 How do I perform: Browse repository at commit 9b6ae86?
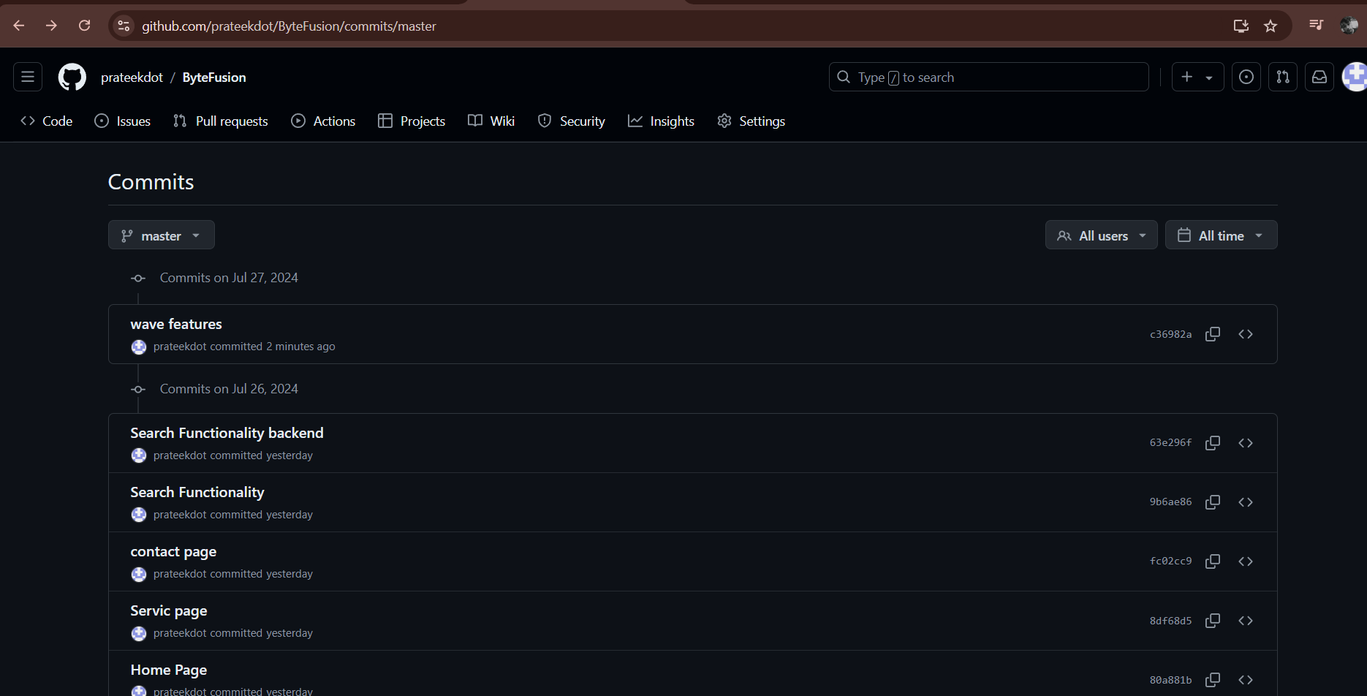click(1246, 502)
